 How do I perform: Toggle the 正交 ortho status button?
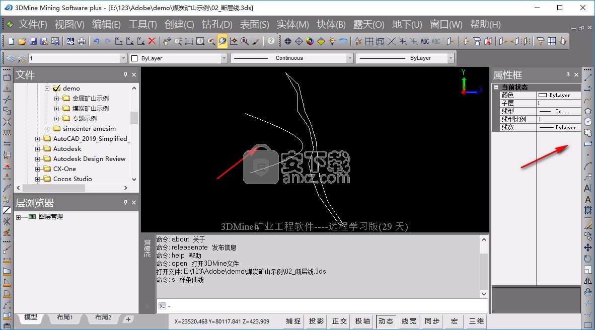tap(340, 321)
